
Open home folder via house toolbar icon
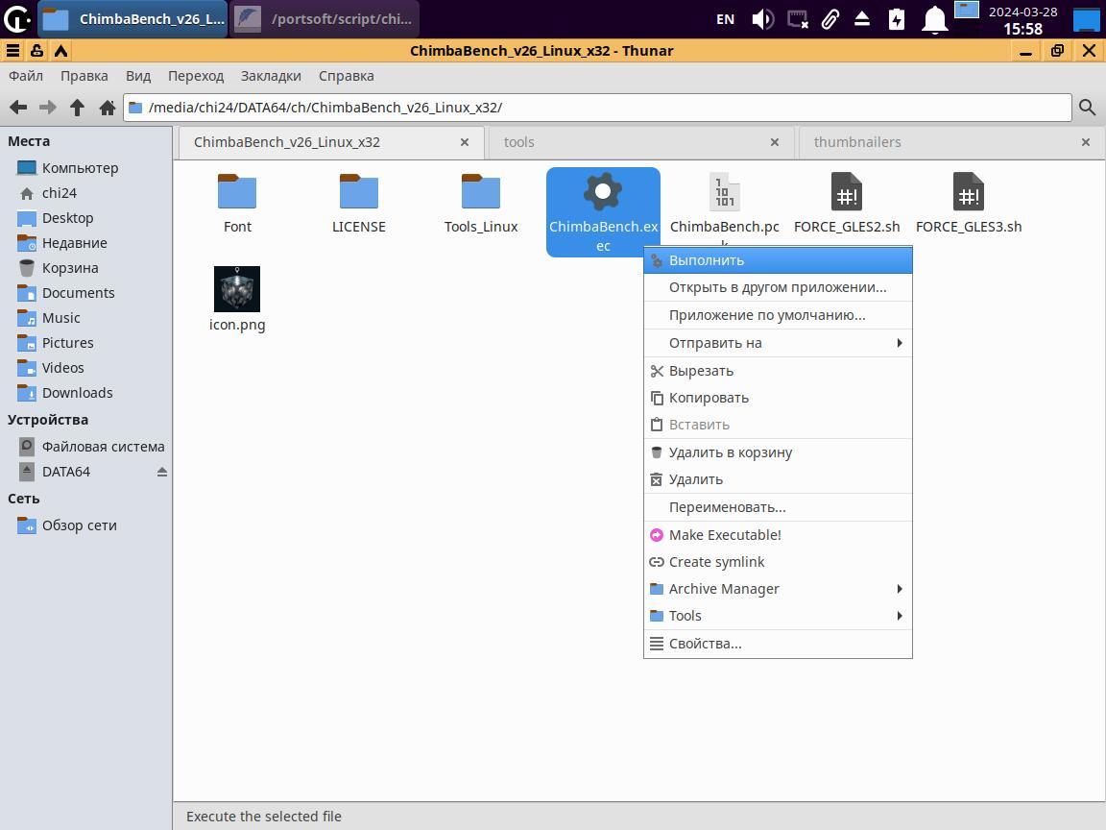tap(108, 108)
